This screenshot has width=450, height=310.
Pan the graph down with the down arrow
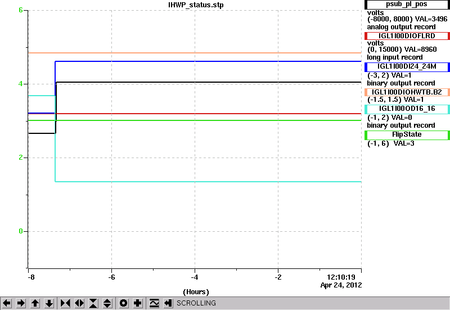point(49,303)
